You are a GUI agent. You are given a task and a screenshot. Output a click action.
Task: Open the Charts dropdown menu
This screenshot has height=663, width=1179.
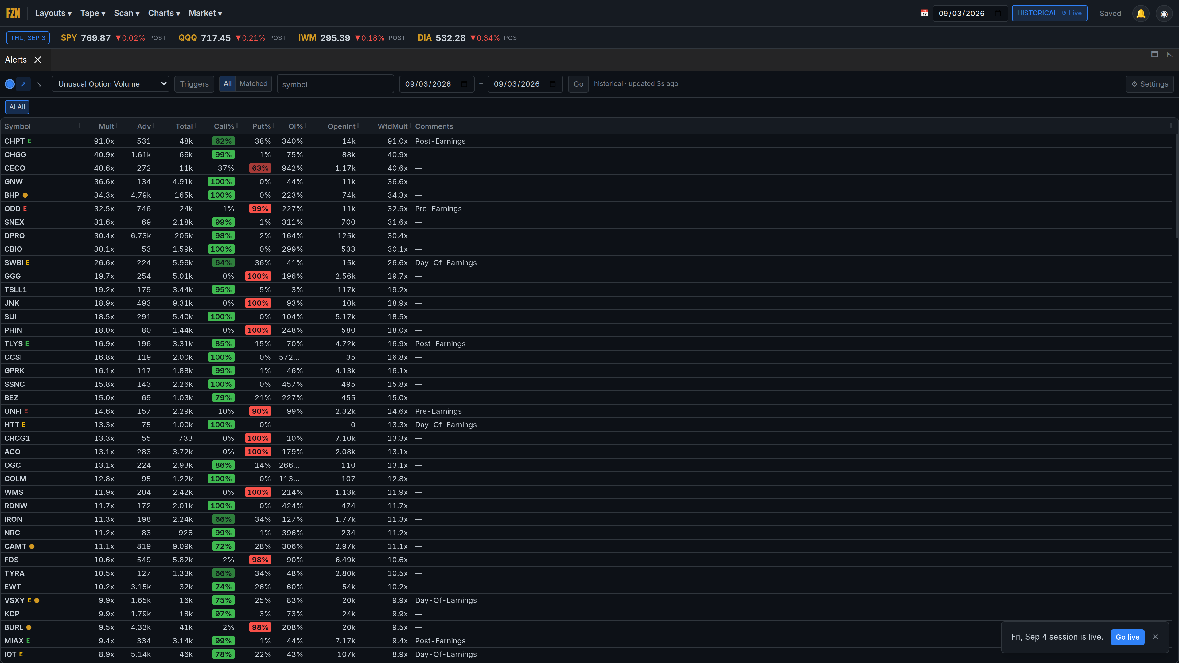click(x=164, y=13)
